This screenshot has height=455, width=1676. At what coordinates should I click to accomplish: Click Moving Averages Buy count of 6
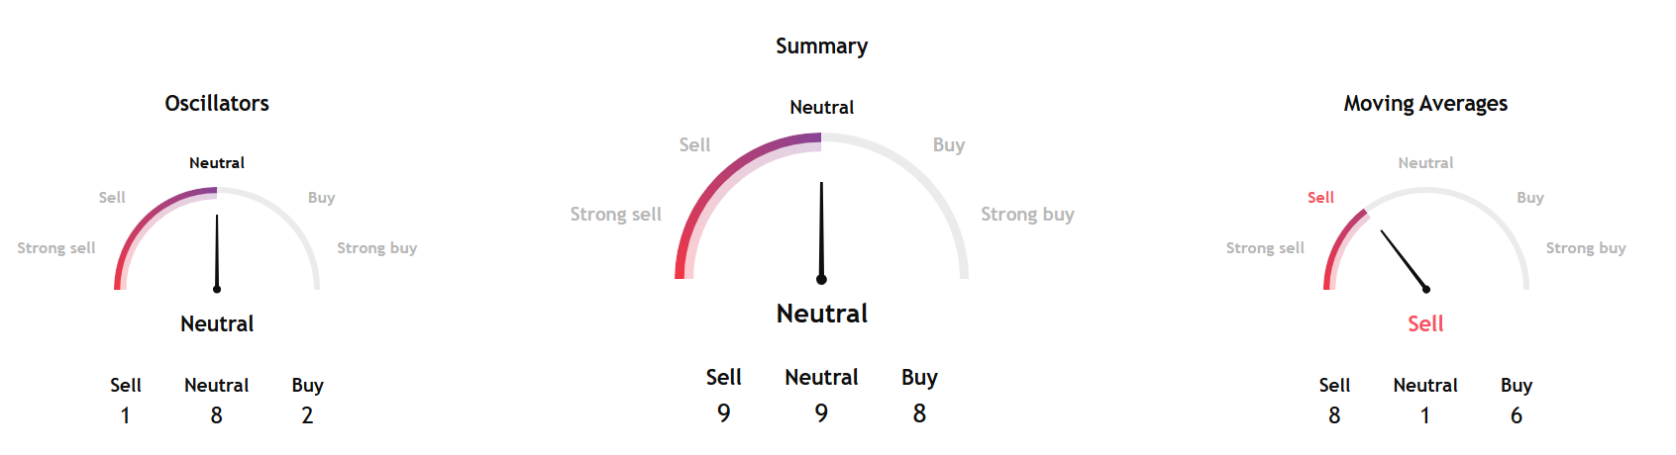pos(1516,415)
